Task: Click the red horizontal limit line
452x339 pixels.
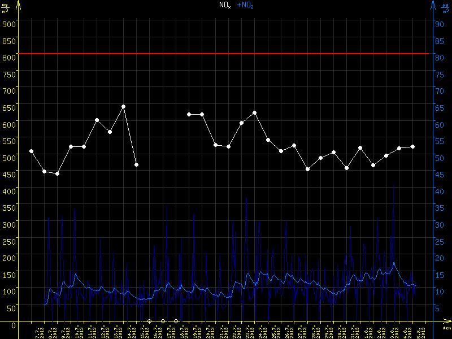Action: (226, 54)
